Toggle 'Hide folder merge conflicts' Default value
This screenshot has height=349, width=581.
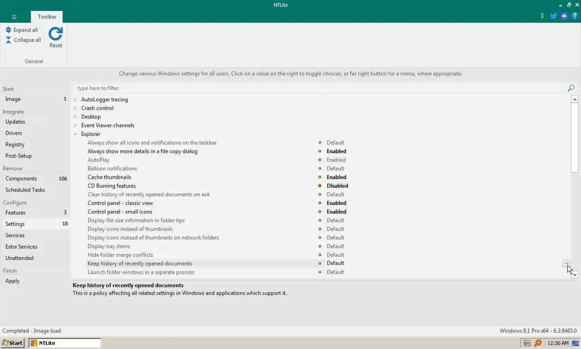pyautogui.click(x=335, y=255)
